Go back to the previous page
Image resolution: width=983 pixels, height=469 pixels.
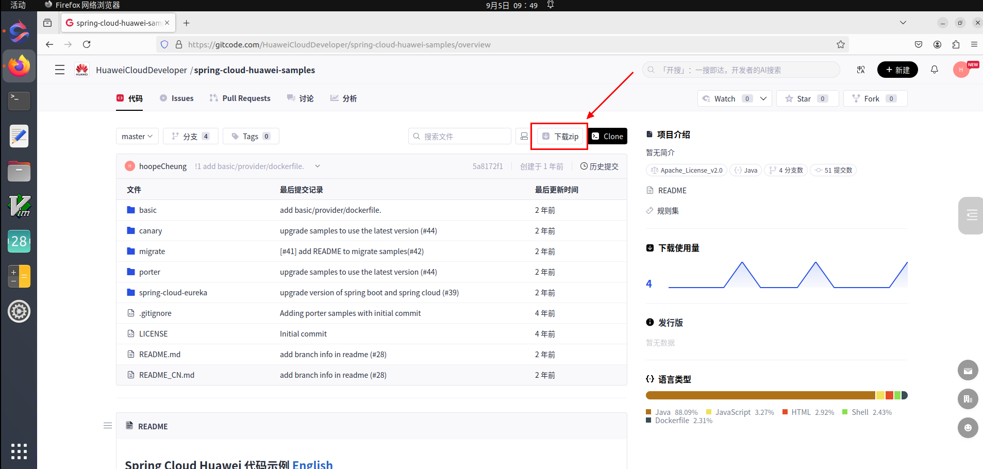(49, 44)
